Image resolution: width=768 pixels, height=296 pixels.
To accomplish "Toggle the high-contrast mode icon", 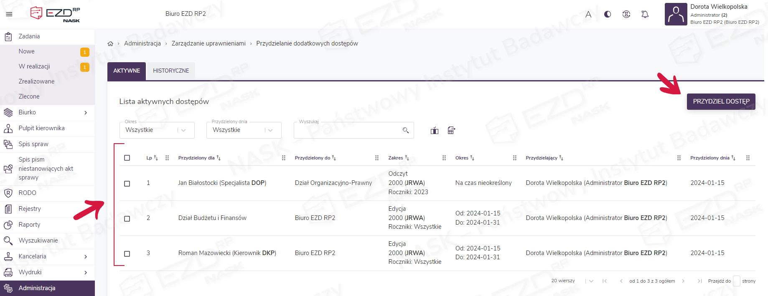I will click(608, 14).
